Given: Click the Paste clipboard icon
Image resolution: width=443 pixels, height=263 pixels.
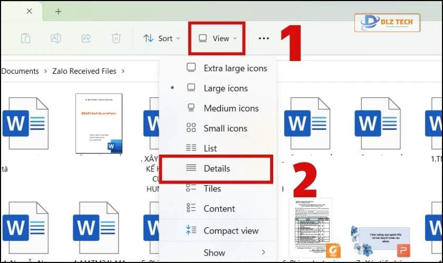Looking at the screenshot, I should coord(25,38).
